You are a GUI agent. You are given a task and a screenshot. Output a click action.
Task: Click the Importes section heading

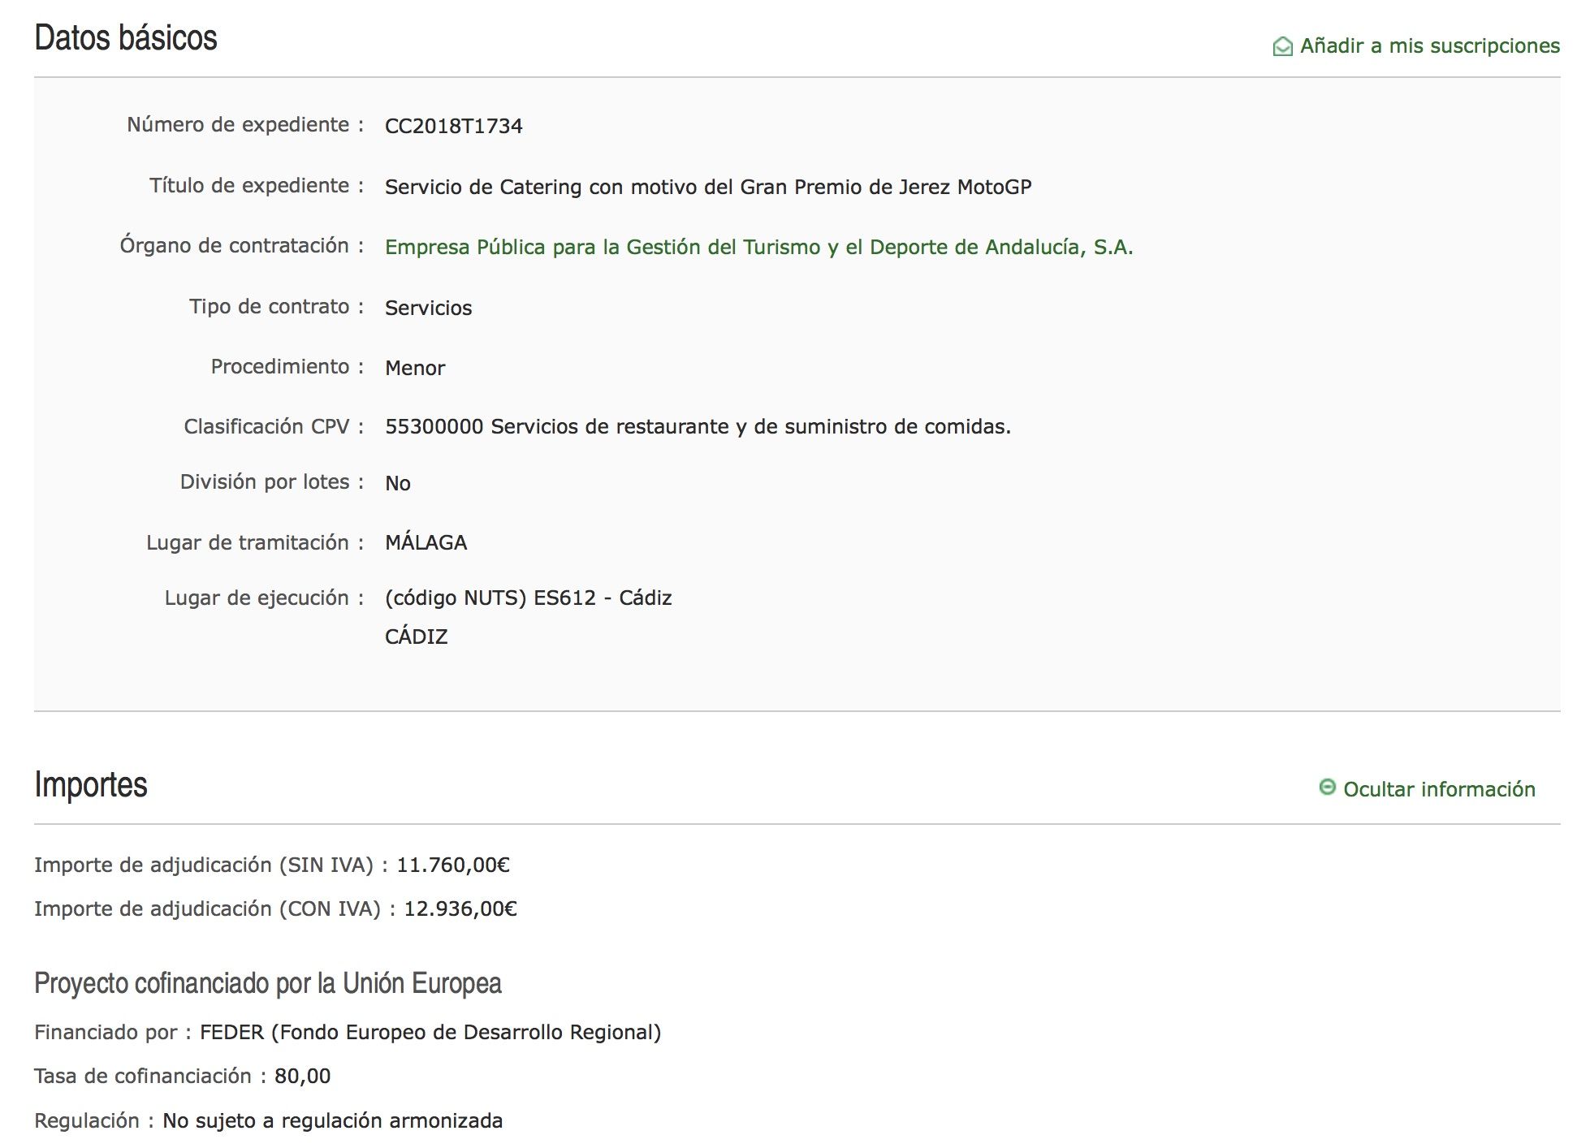point(91,784)
